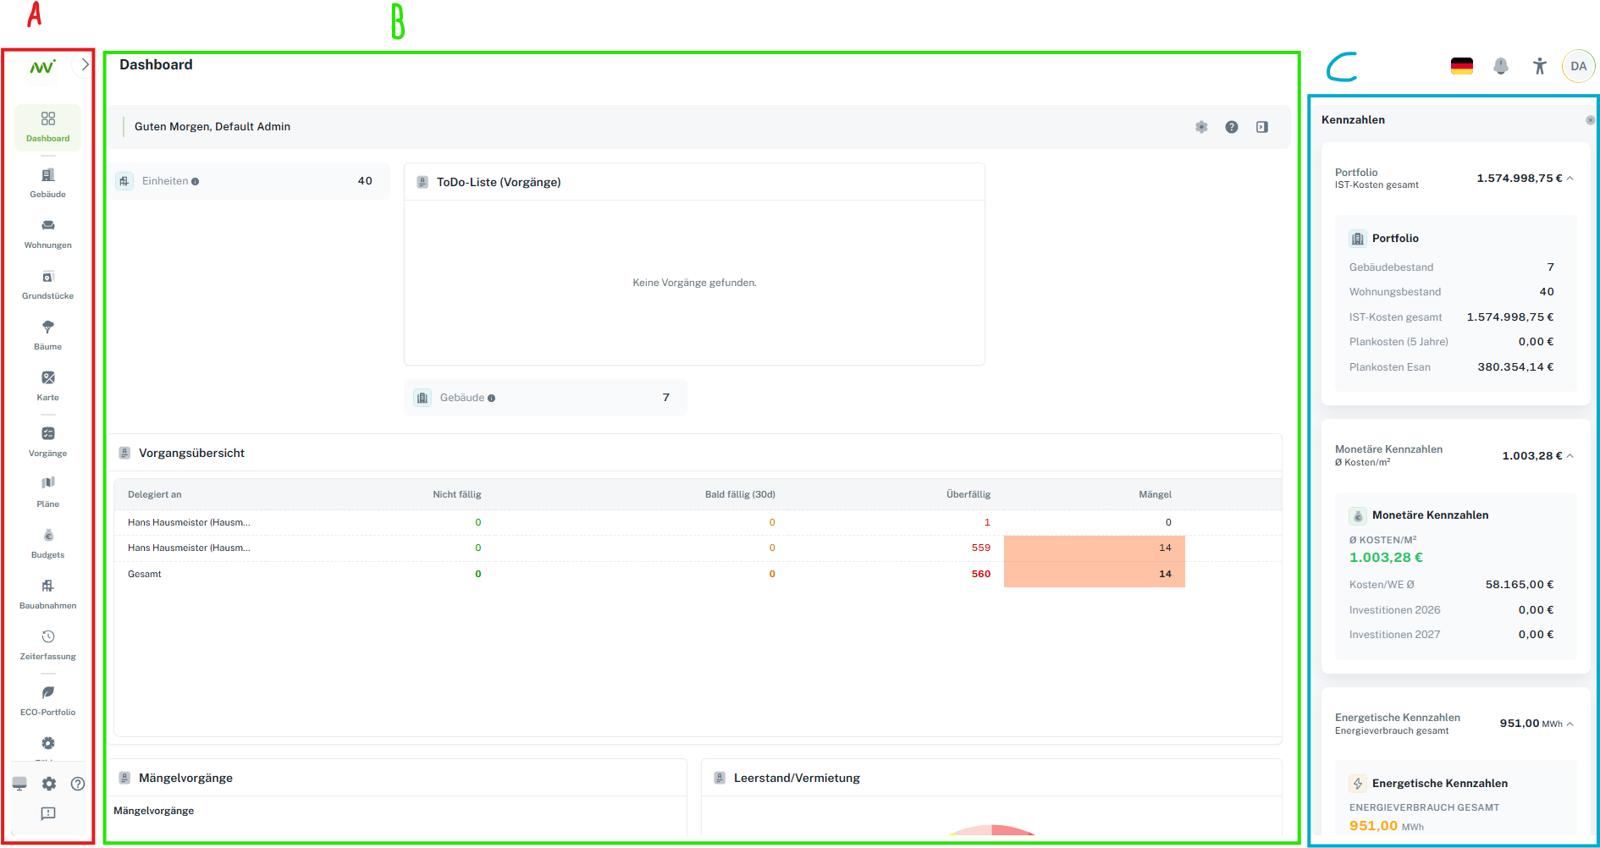Open dashboard settings gear in greeting bar
The image size is (1600, 848).
tap(1201, 127)
